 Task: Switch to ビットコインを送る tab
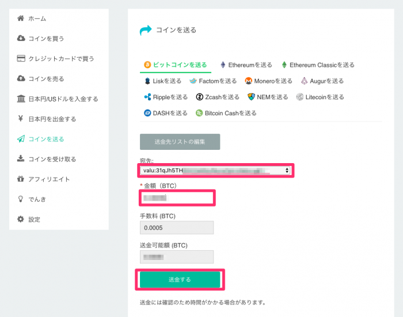click(176, 65)
